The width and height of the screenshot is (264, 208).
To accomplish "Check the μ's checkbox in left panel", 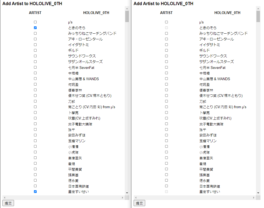I will coord(35,22).
